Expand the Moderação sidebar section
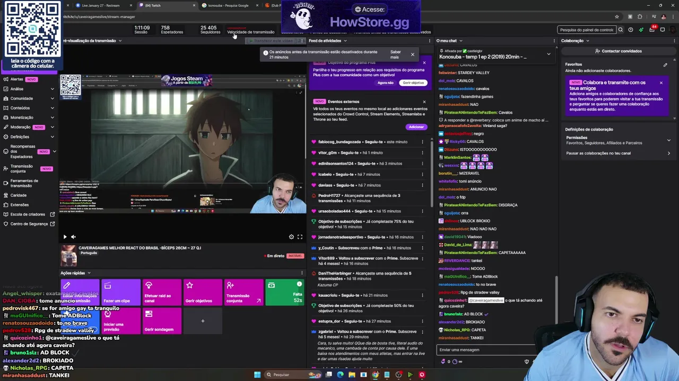The width and height of the screenshot is (679, 381). [29, 127]
